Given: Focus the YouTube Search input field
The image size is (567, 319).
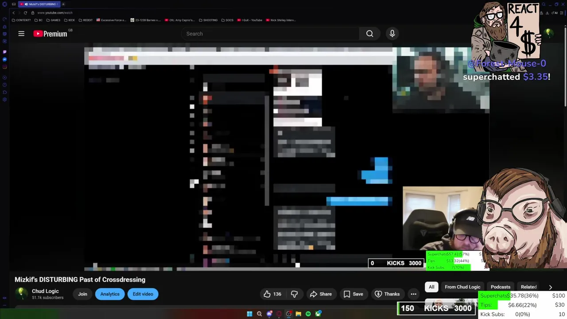Looking at the screenshot, I should 270,34.
